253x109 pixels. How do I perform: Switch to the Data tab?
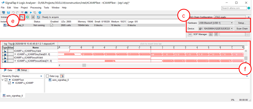[8, 70]
